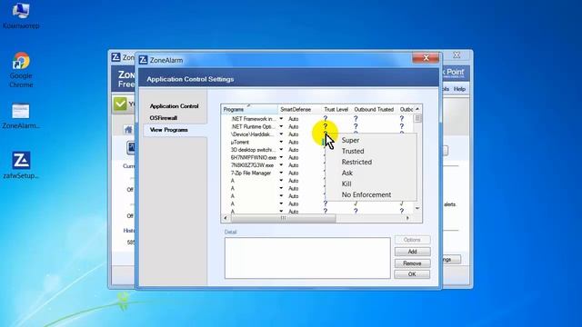Click the vertical scrollbar thumb in programs list
Screen dimensions: 582x327
point(417,118)
